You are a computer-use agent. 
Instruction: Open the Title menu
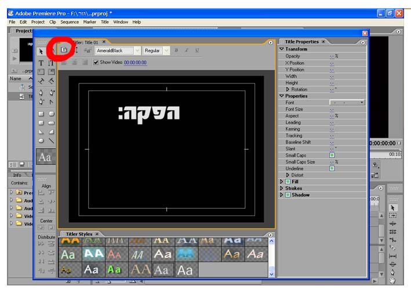tap(104, 22)
